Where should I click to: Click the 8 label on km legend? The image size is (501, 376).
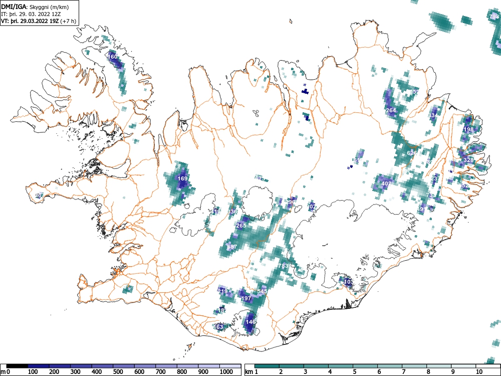click(x=428, y=372)
